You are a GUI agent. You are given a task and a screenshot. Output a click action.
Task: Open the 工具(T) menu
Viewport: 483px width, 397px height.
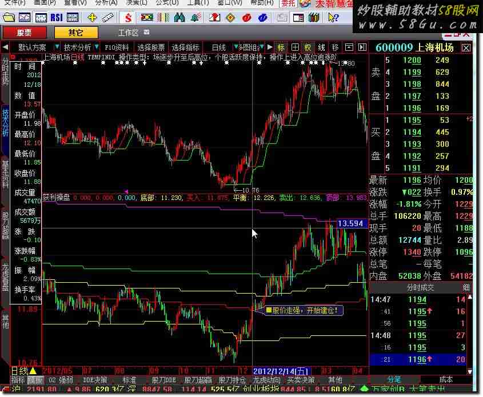click(x=198, y=3)
